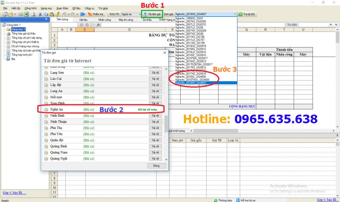
Task: Open the Công cụ menu
Action: (89, 8)
